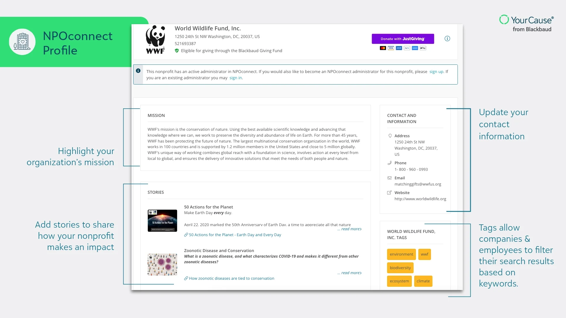Click the 'sign in' link in admin notice
Screen dimensions: 566x318
click(236, 78)
